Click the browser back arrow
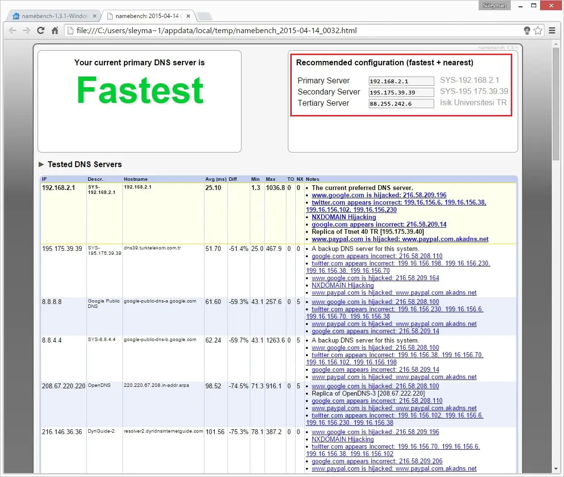Screen dimensions: 564x477 13,30
